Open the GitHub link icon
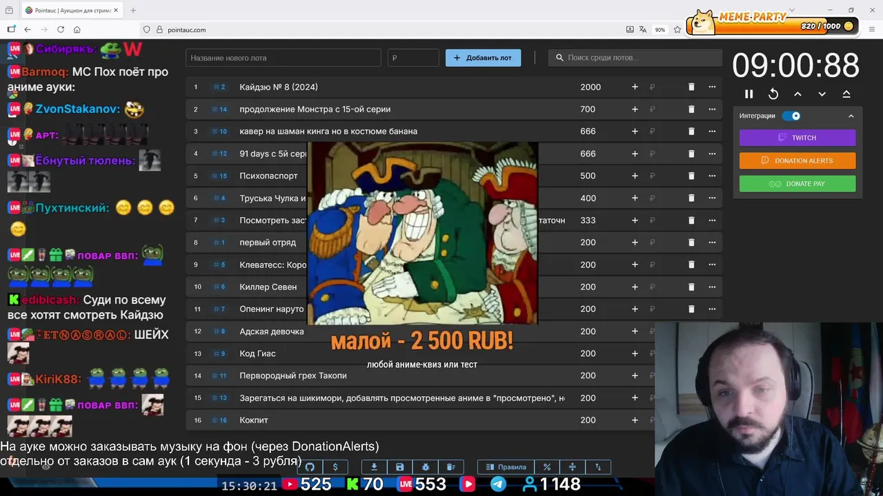 point(310,467)
